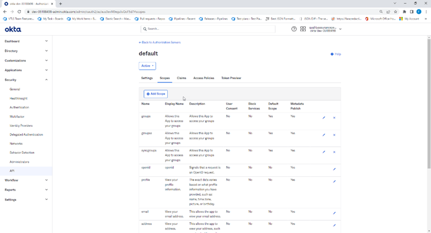
Task: Click the Okta search field
Action: click(x=208, y=29)
